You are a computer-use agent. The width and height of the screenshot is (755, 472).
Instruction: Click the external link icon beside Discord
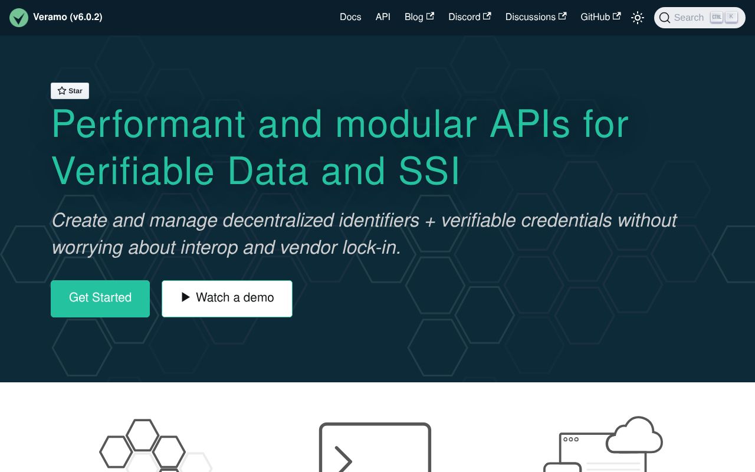487,17
